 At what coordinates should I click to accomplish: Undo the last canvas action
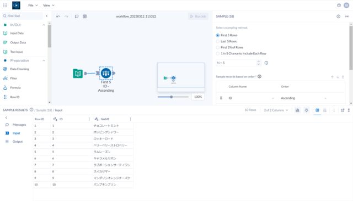point(58,16)
